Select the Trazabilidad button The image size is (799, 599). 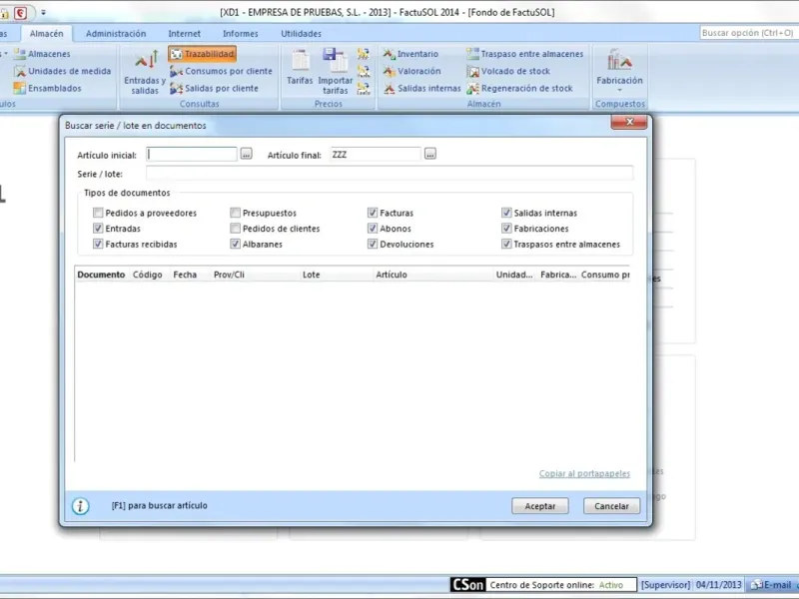(203, 54)
